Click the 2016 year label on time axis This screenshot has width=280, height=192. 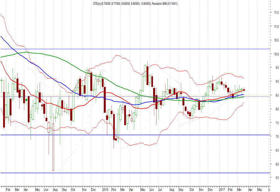point(106,190)
